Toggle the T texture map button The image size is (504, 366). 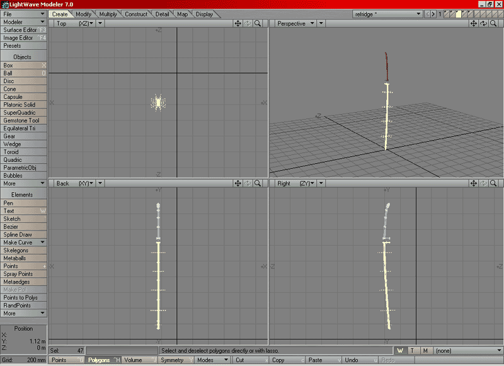point(413,351)
